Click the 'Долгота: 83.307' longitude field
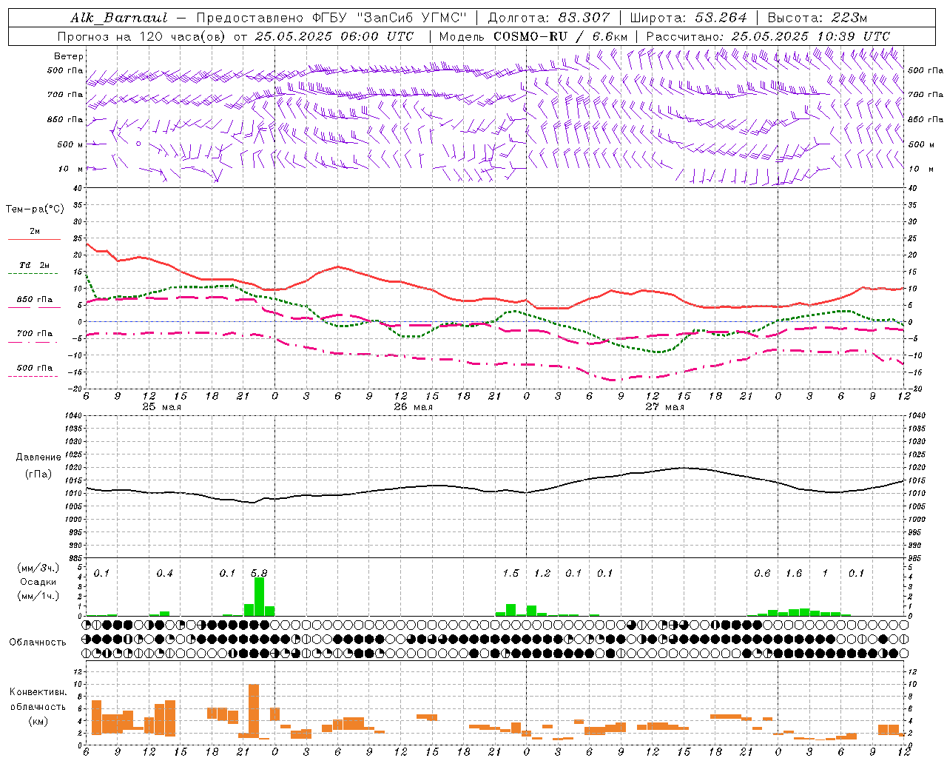Viewport: 947px width, 758px height. point(549,18)
